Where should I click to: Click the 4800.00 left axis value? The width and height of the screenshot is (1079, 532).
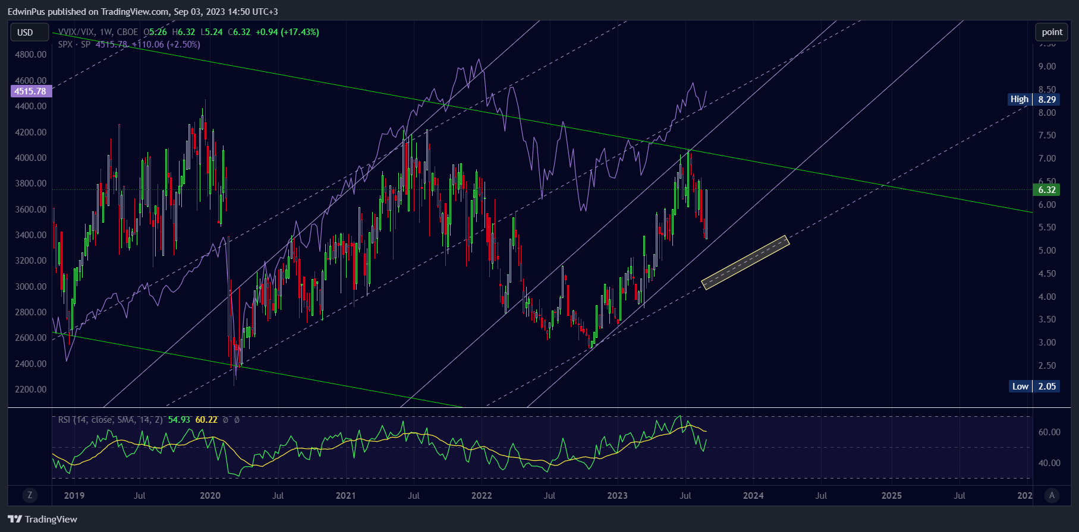pyautogui.click(x=31, y=54)
